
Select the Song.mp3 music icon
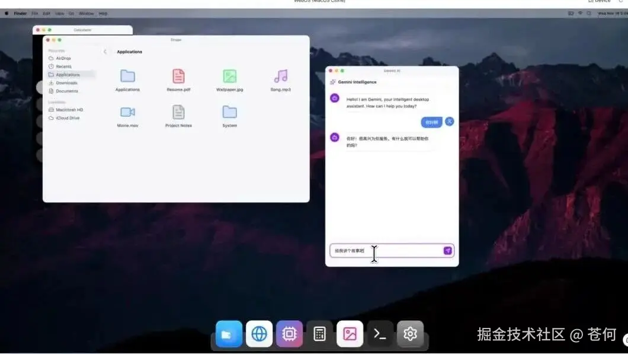pyautogui.click(x=281, y=76)
